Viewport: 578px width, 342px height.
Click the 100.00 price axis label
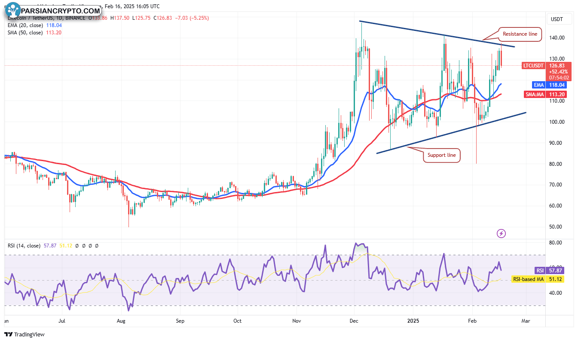click(558, 122)
